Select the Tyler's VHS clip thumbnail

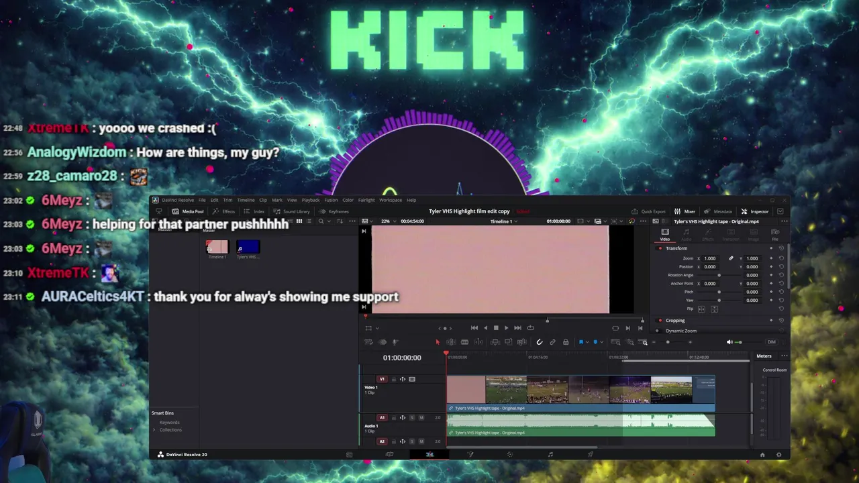point(248,247)
